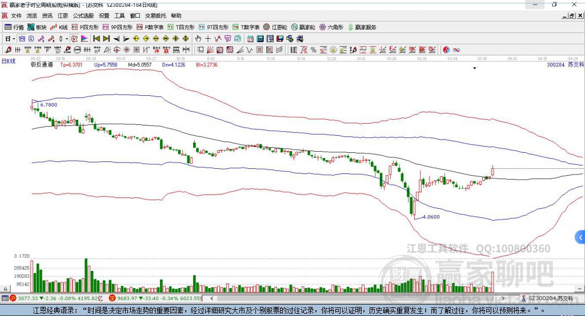Screen dimensions: 585x316
Task: Open the T数字表 tool
Action: point(246,27)
